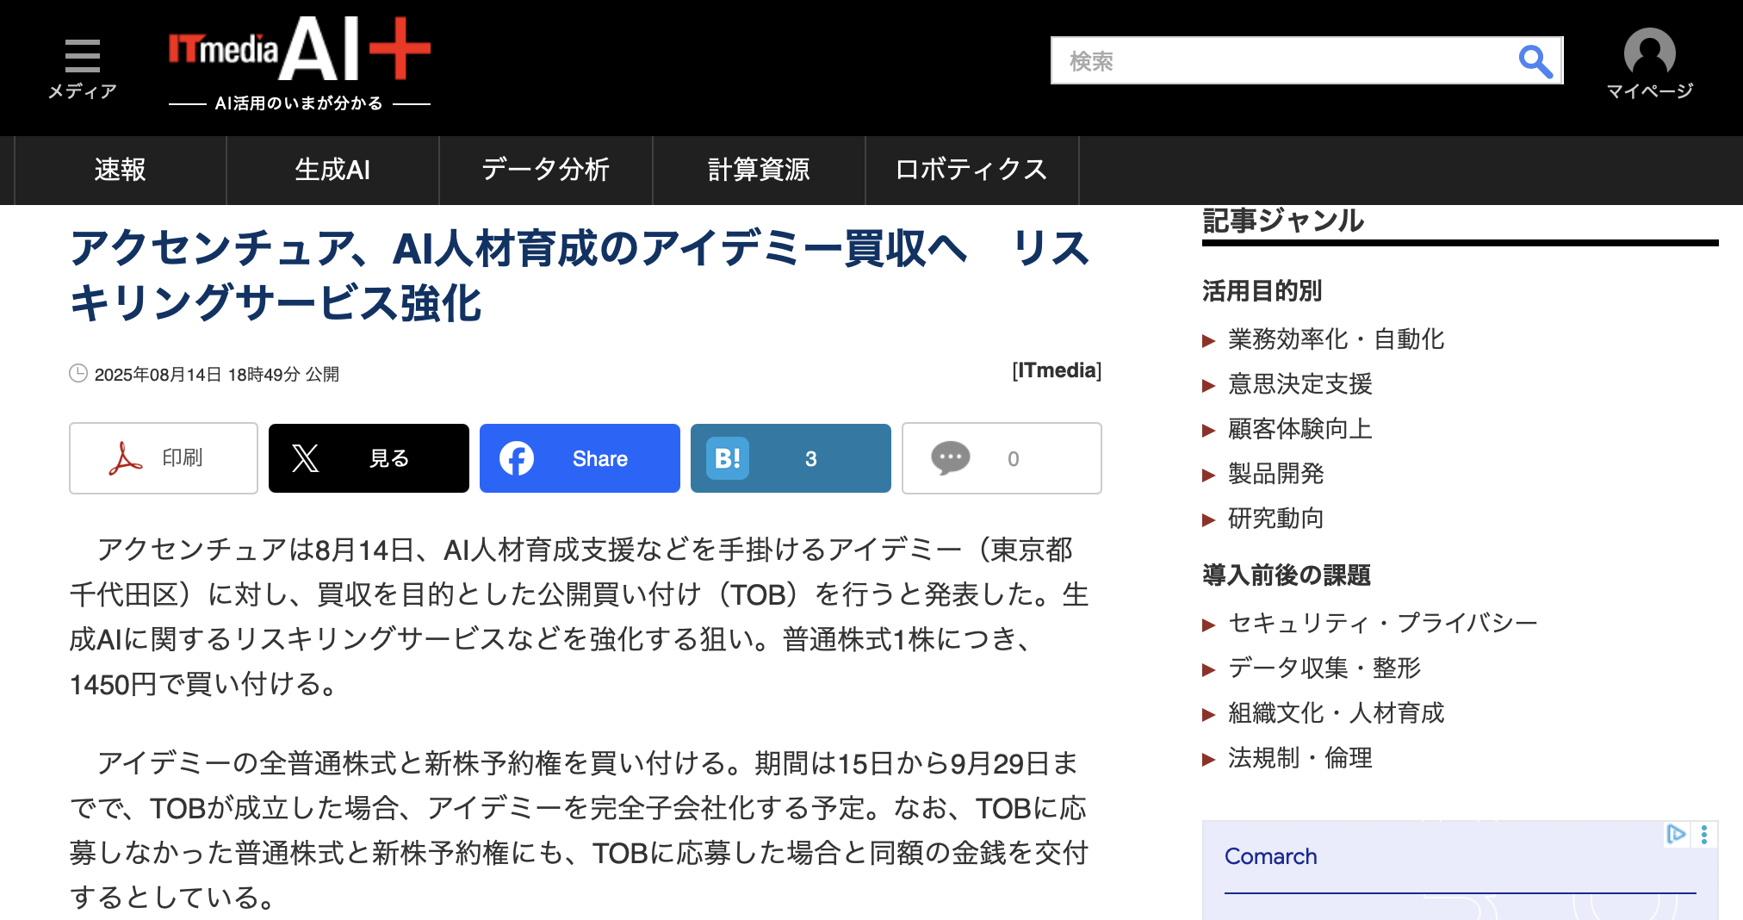Open the 計算資源 nav tab
The height and width of the screenshot is (920, 1743).
[759, 170]
